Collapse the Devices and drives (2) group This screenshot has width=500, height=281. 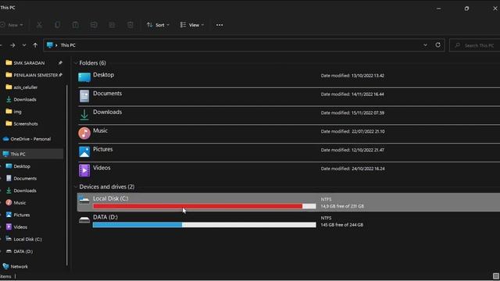click(76, 187)
